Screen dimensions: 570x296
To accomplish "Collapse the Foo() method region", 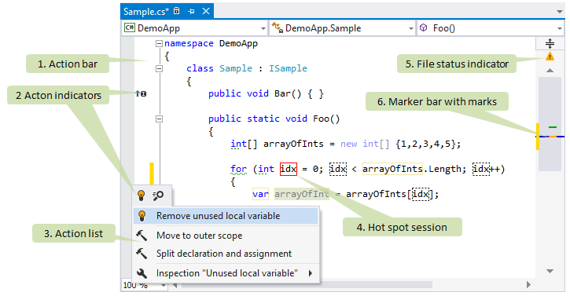I will tap(159, 119).
